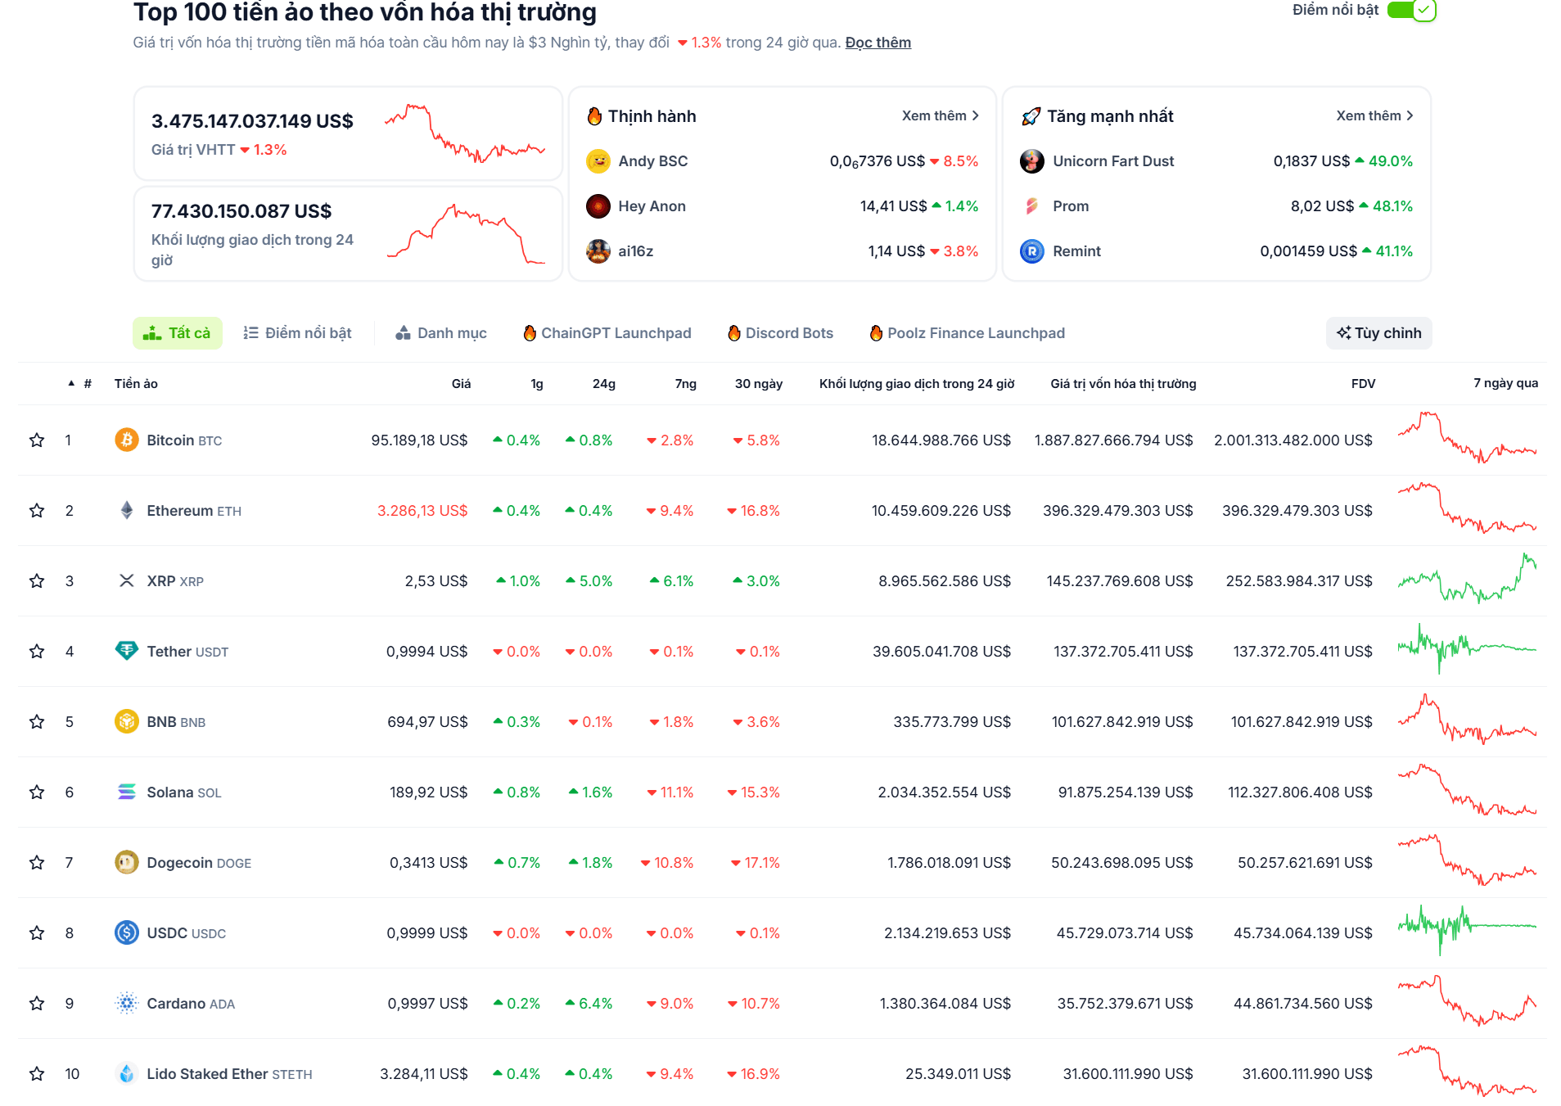Sort by the Giá column header
Viewport: 1561px width, 1106px height.
coord(461,383)
